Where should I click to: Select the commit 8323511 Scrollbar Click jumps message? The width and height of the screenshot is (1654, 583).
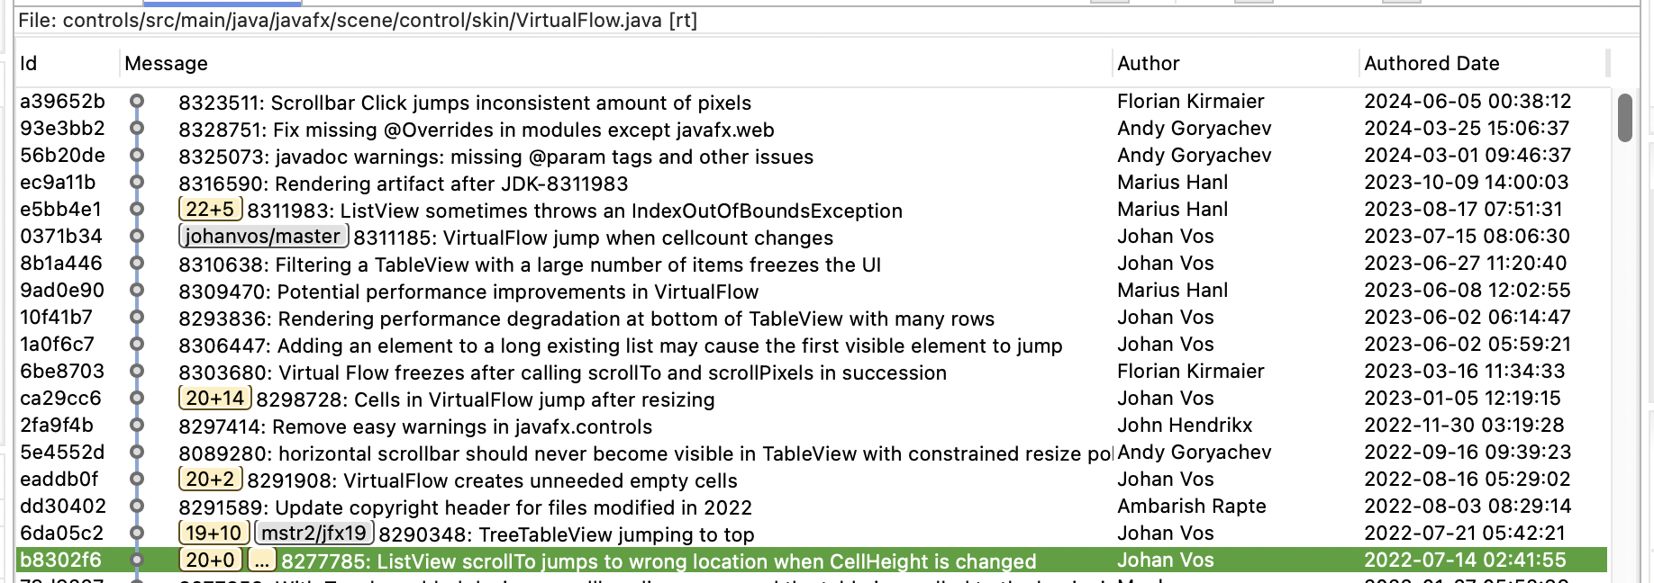[x=464, y=103]
